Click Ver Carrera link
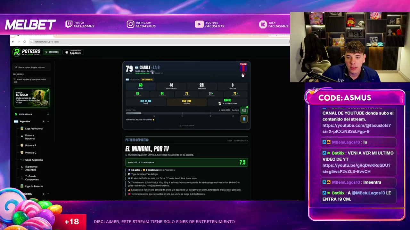Viewport: 410px width, 230px height. pos(186,126)
